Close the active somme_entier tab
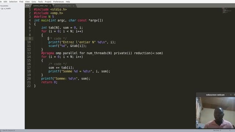 coord(50,6)
